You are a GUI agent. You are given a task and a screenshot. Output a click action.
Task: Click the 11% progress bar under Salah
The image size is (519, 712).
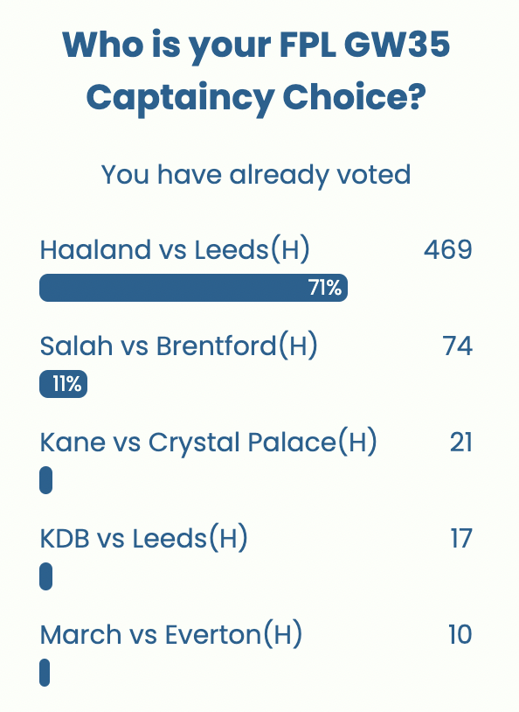click(x=62, y=384)
